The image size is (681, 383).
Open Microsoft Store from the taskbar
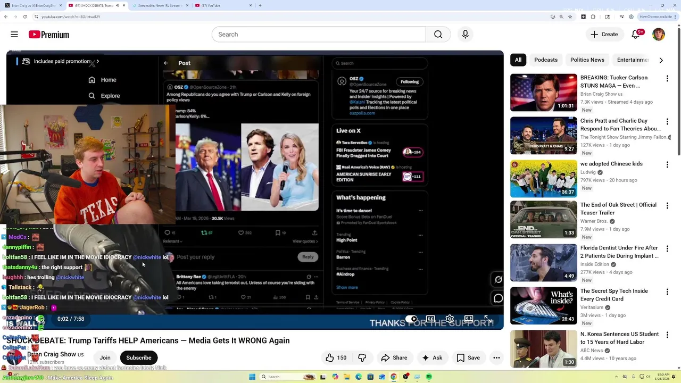pyautogui.click(x=370, y=377)
